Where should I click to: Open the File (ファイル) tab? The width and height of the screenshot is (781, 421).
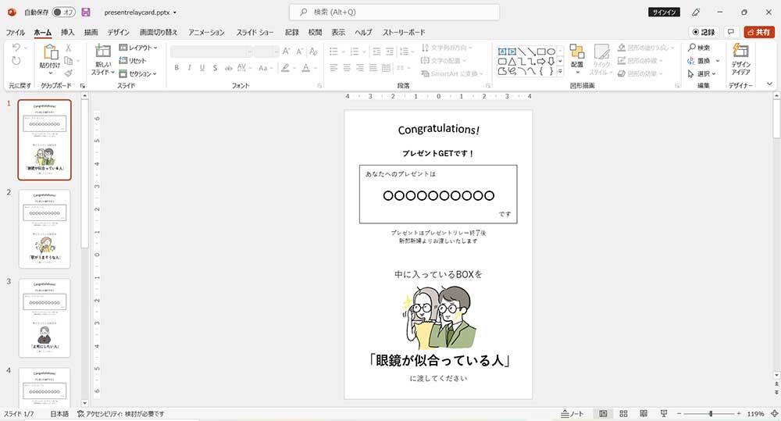pyautogui.click(x=16, y=32)
